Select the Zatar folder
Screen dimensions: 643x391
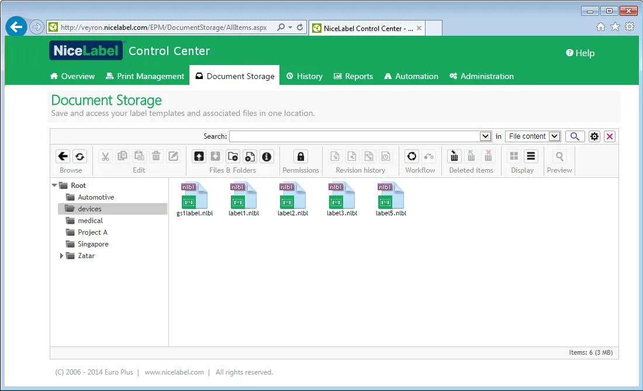[86, 256]
